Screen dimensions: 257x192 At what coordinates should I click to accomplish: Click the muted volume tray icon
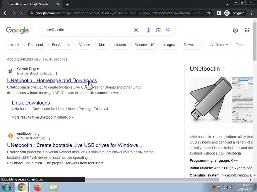[232, 187]
